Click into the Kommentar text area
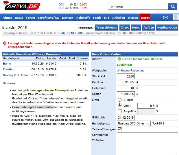Image resolution: width=179 pixels, height=155 pixels. pyautogui.click(x=147, y=144)
